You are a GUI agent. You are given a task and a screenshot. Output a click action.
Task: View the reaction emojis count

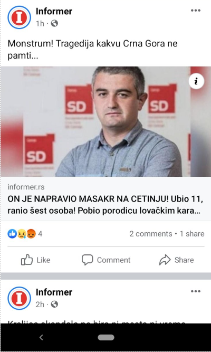(x=25, y=234)
